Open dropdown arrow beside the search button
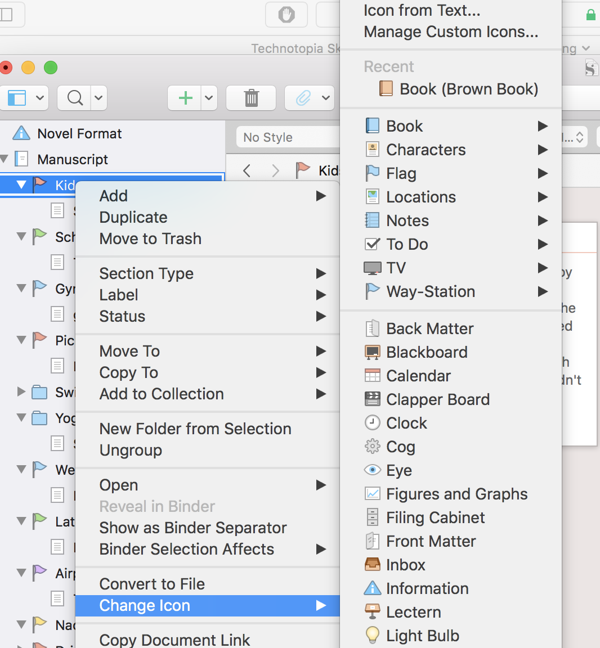Screen dimensions: 600x648 (98, 98)
